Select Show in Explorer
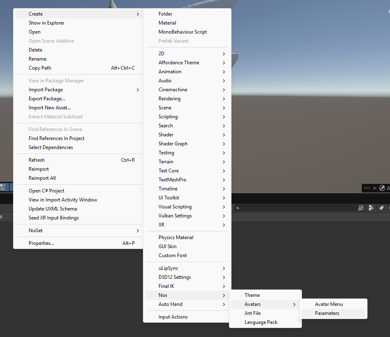 tap(46, 23)
